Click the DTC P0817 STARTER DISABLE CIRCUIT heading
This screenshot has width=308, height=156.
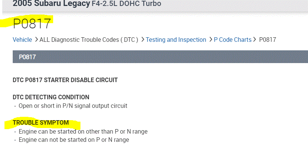(x=65, y=80)
